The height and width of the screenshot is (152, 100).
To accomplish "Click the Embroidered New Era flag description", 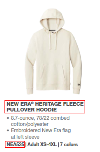I will point(41,133).
